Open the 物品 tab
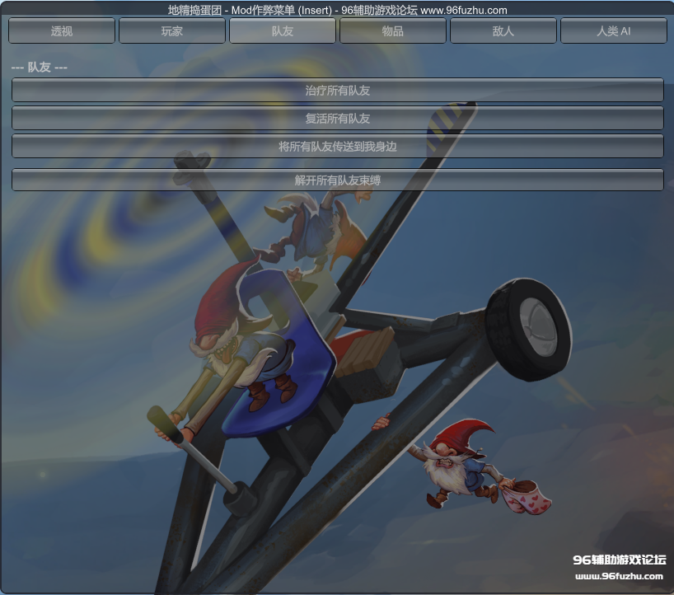 point(393,31)
